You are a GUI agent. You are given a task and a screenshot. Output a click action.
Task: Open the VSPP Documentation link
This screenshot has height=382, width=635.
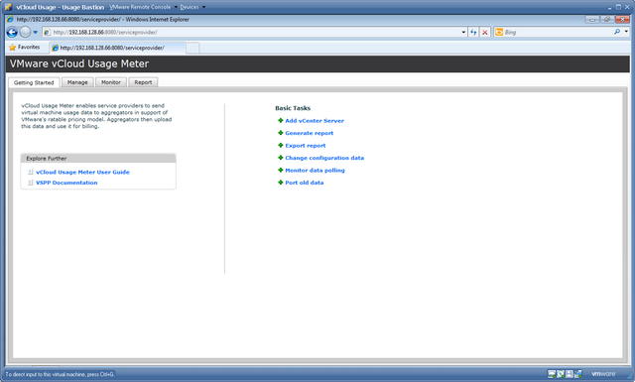(66, 183)
